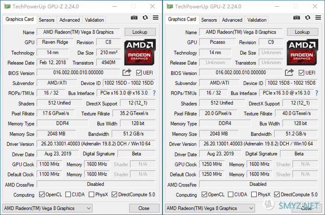Viewport: 325px width, 215px height.
Task: Click Lookup button in left window
Action: (x=140, y=32)
